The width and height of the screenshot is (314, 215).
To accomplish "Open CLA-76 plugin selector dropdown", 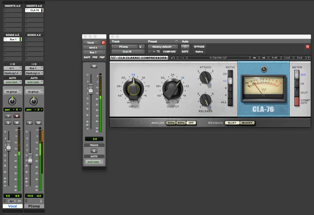I will (x=128, y=51).
